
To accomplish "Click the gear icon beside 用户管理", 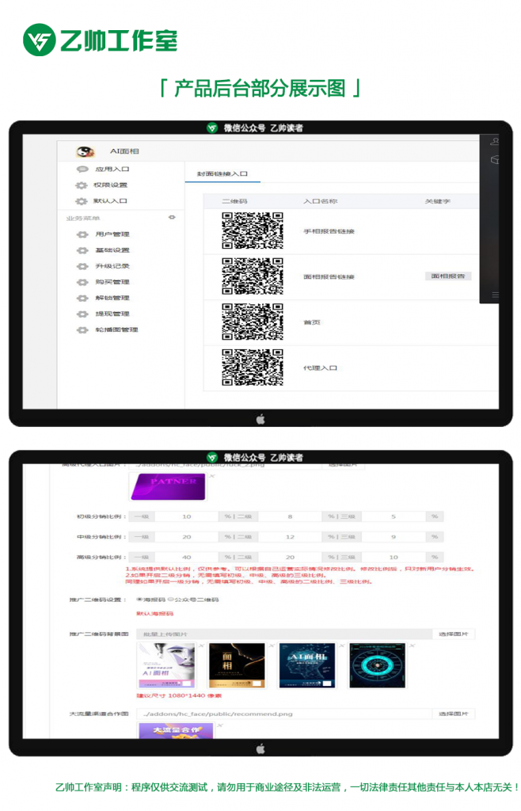I will point(82,234).
